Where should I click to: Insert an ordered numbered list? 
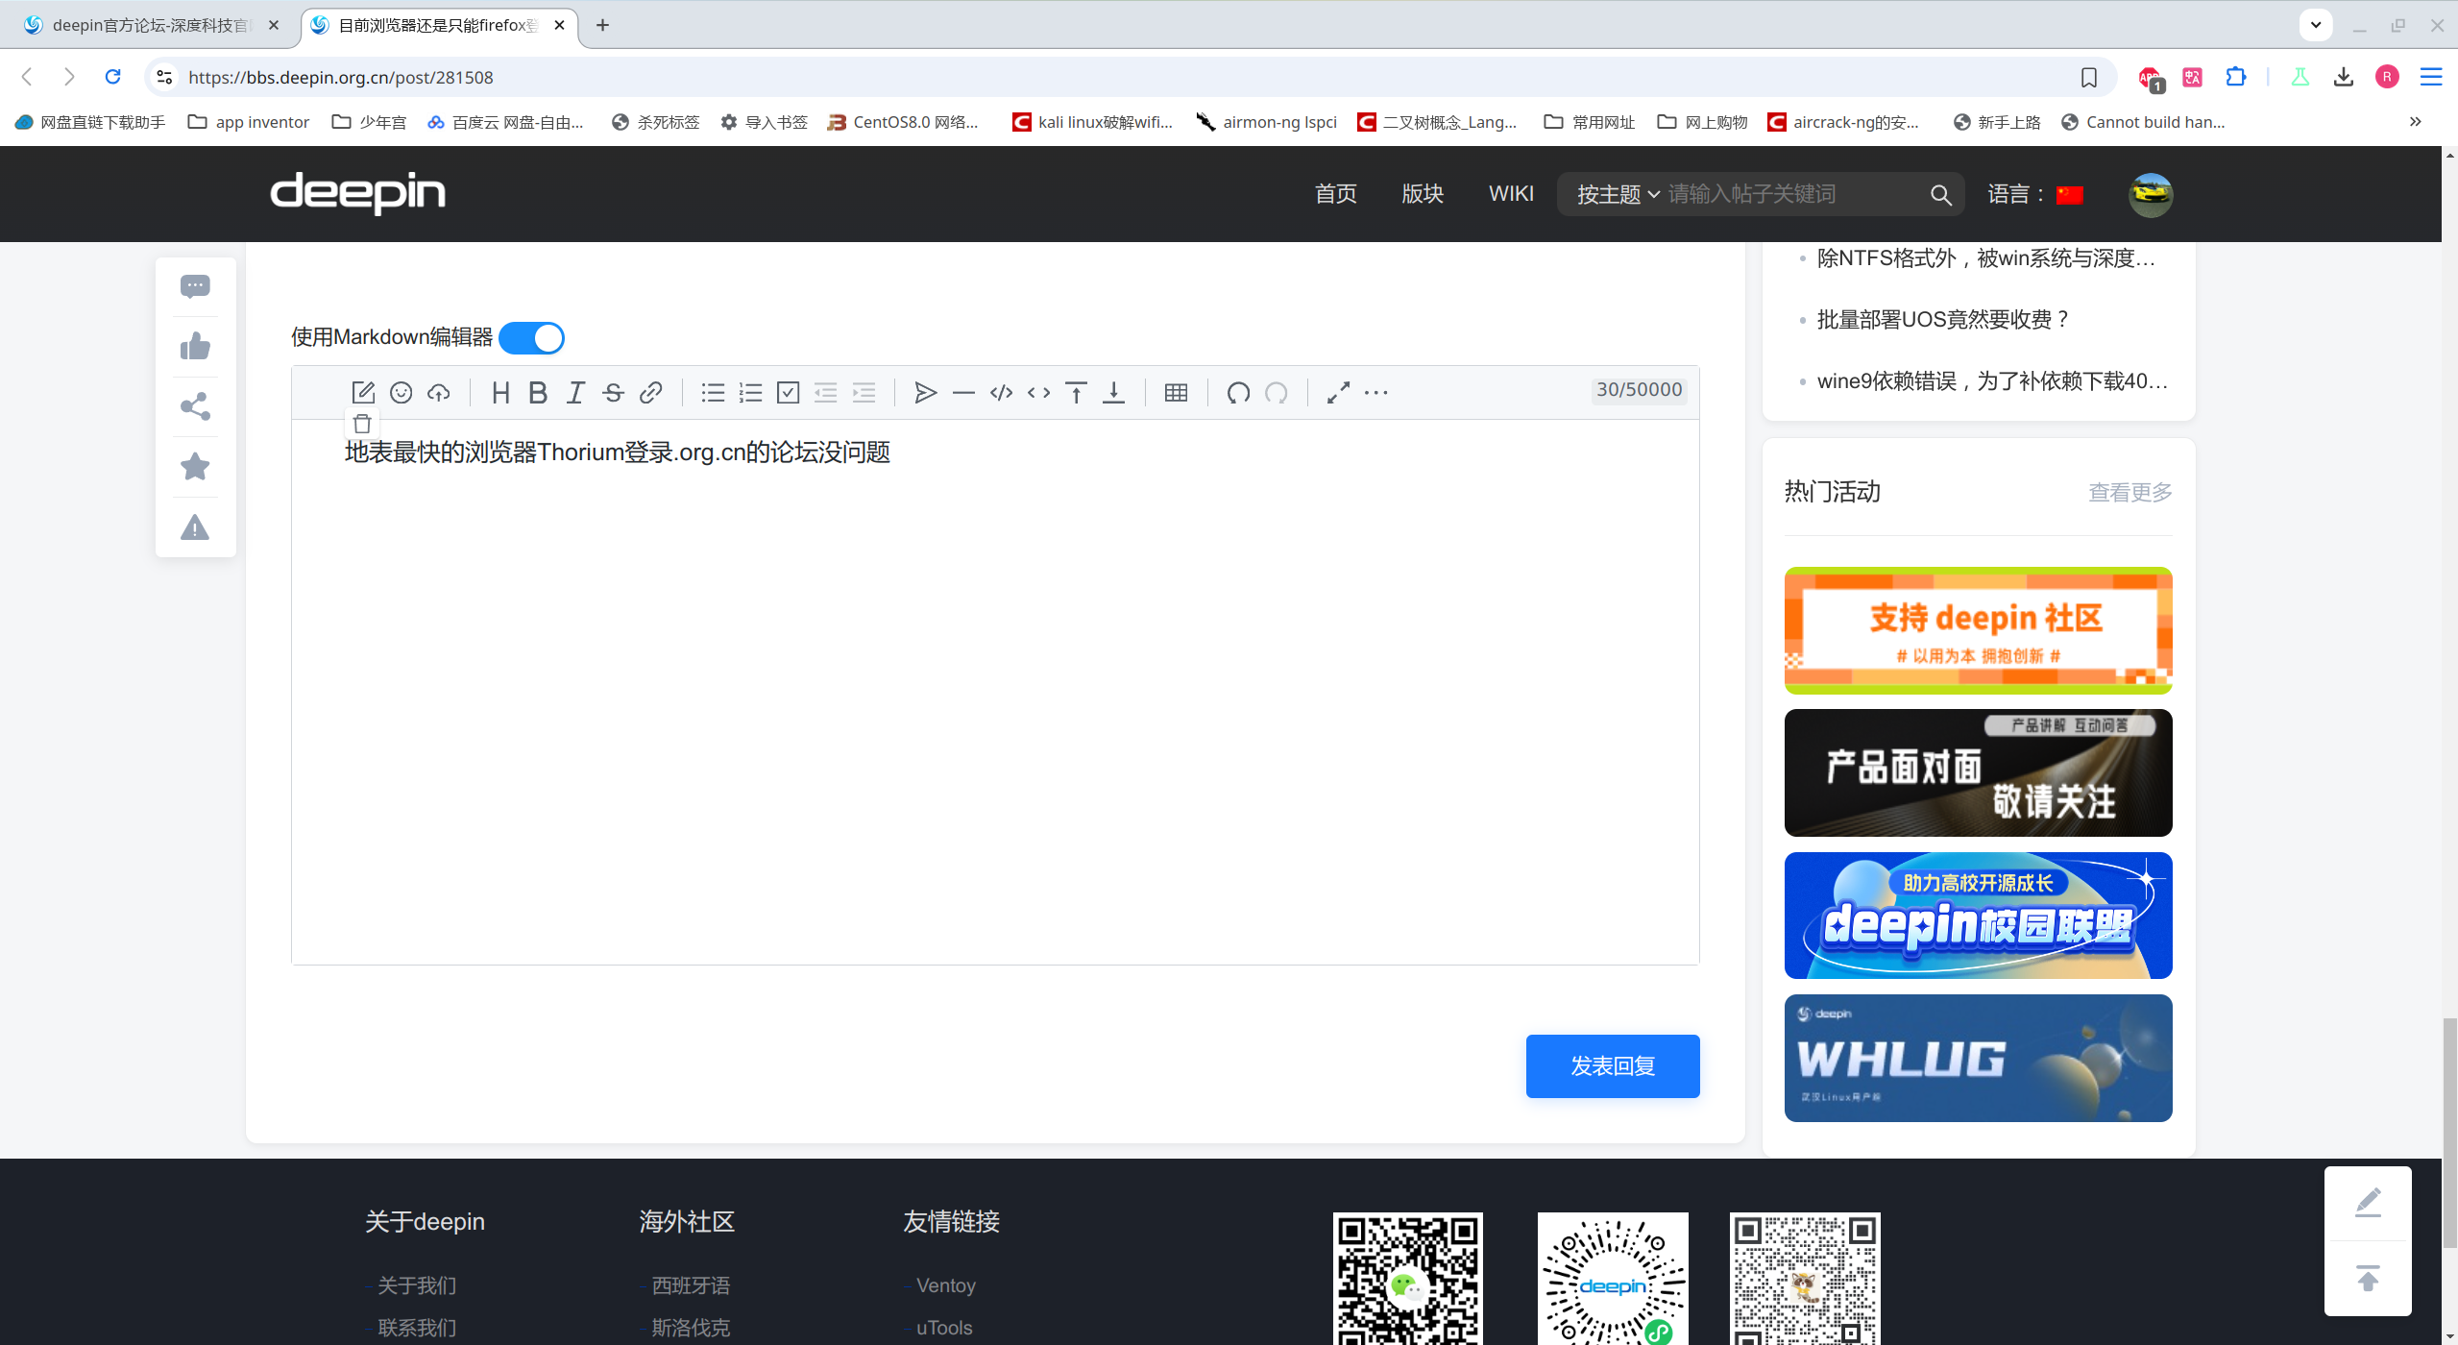click(x=750, y=392)
